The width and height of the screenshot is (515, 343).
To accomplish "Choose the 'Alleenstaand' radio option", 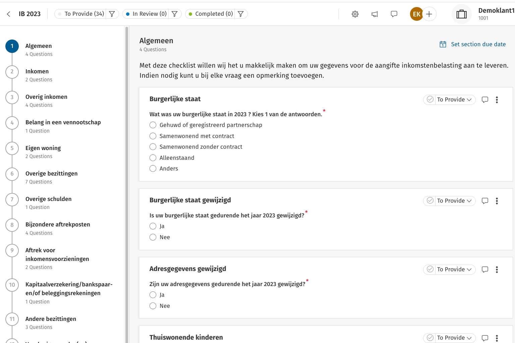I will tap(153, 158).
